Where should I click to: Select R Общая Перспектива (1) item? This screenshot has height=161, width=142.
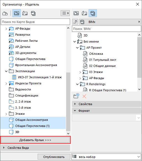[x=108, y=90]
